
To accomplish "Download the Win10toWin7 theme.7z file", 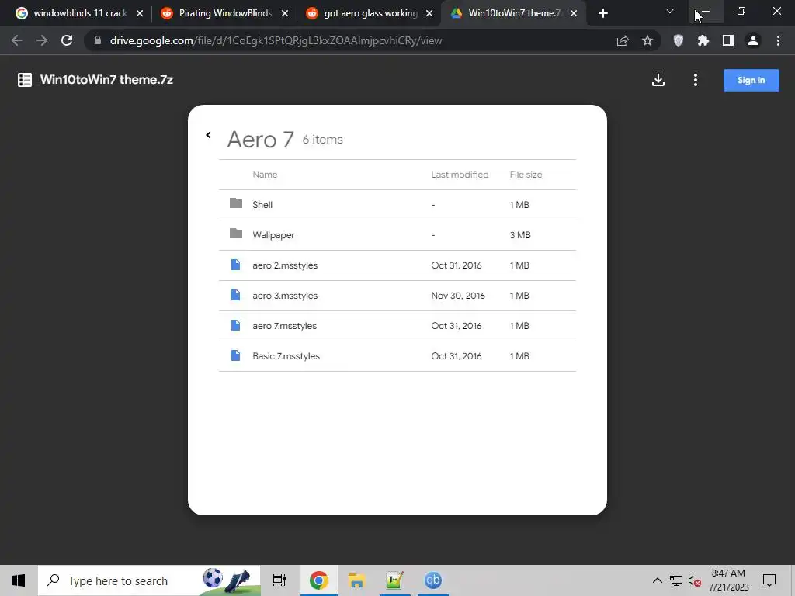I will [x=658, y=80].
